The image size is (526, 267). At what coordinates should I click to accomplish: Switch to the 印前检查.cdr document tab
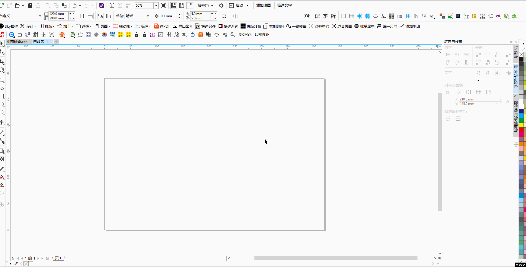point(17,42)
